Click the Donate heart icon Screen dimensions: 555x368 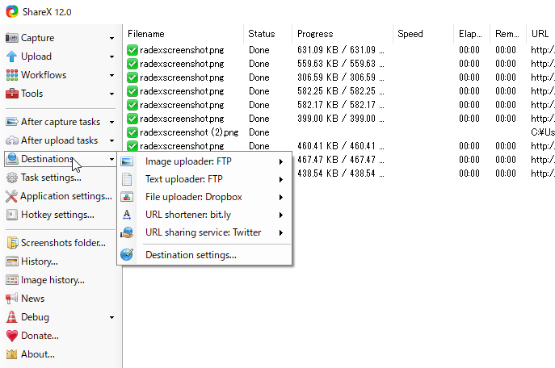tap(11, 336)
